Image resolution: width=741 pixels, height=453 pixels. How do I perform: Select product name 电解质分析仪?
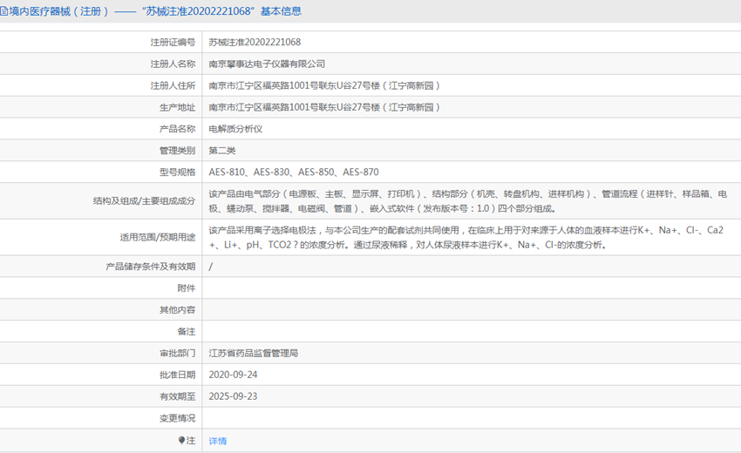(x=235, y=129)
